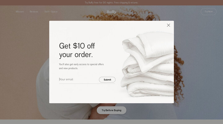
Task: Focus the Your email input field
Action: [78, 79]
